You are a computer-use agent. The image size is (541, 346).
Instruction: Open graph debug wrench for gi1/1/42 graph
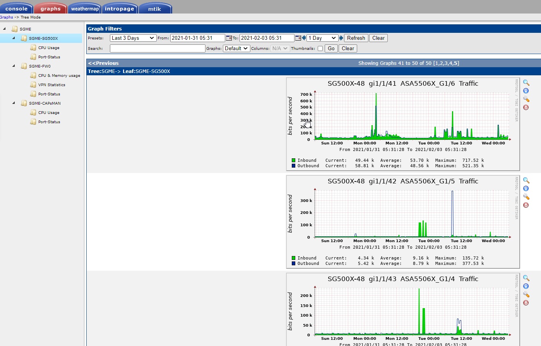(x=526, y=197)
